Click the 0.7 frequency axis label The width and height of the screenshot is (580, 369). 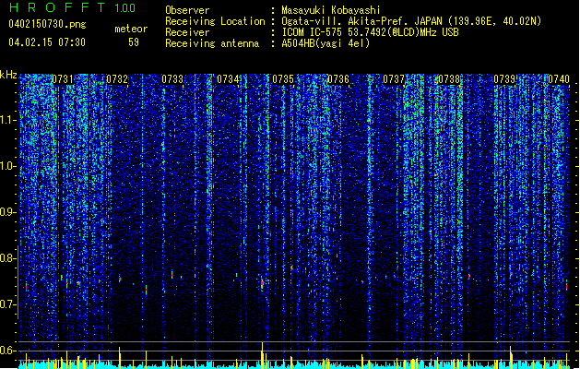coord(8,304)
